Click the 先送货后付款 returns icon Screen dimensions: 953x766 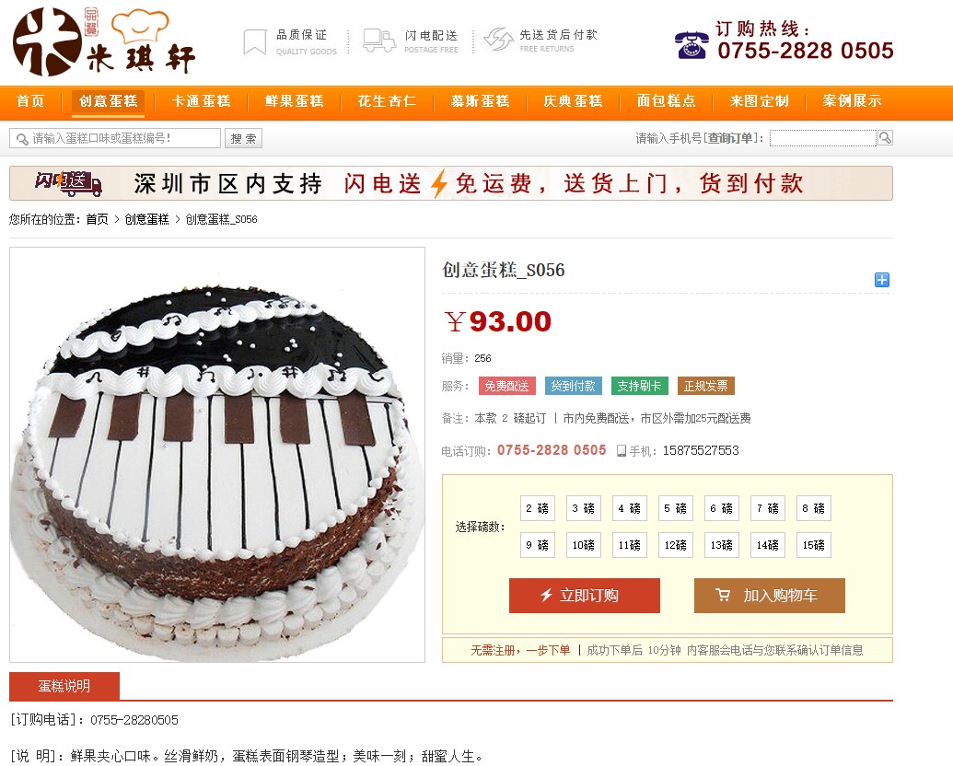pos(498,40)
